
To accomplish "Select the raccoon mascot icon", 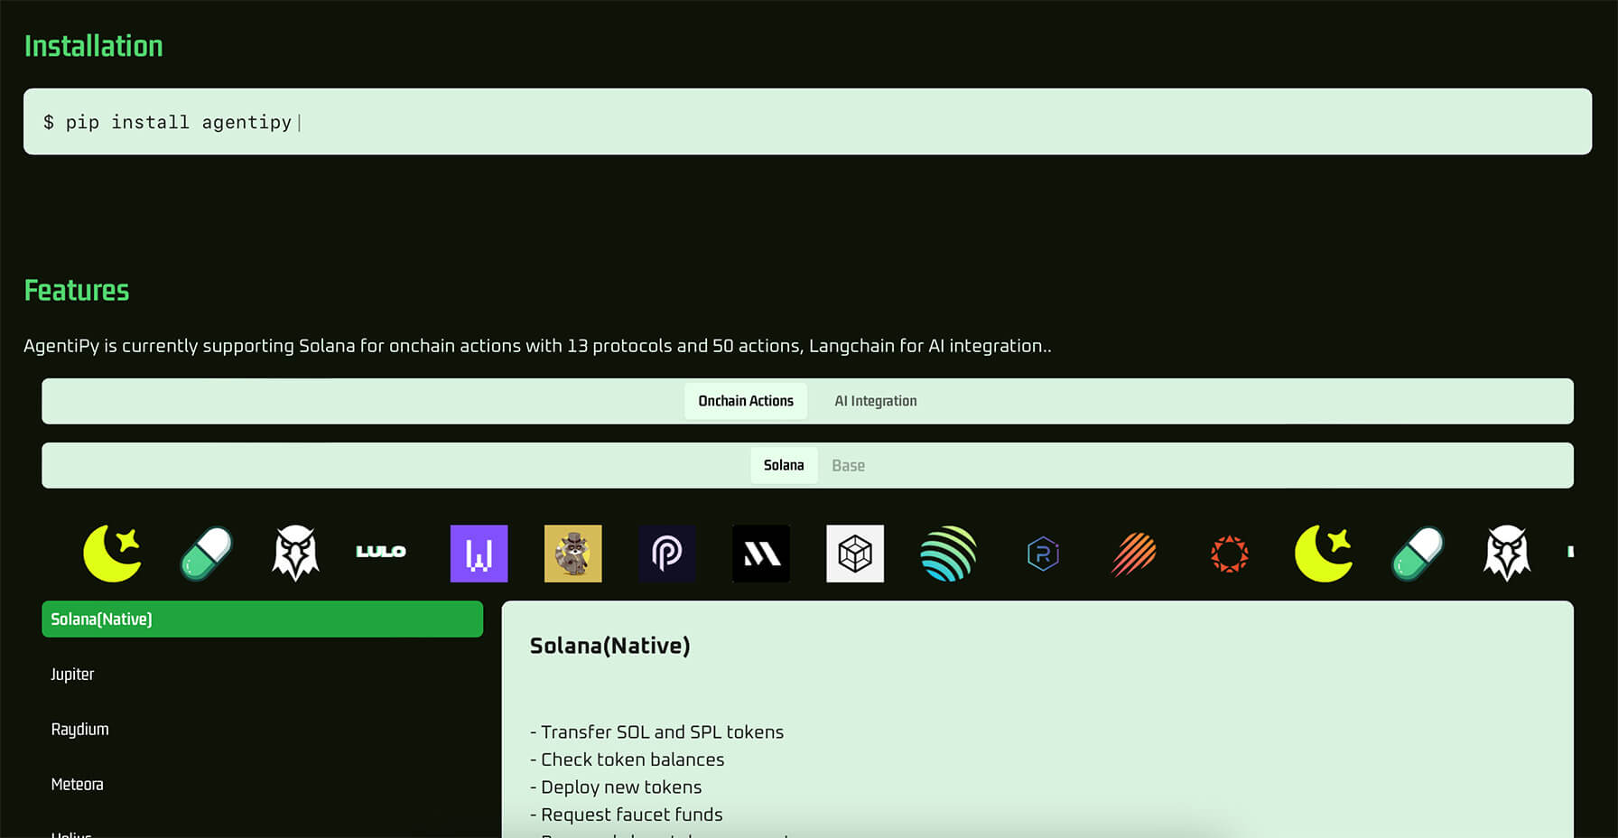I will (x=572, y=554).
